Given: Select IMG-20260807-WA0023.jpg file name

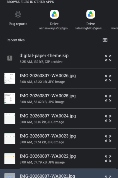Looking at the screenshot, I should (x=48, y=136).
